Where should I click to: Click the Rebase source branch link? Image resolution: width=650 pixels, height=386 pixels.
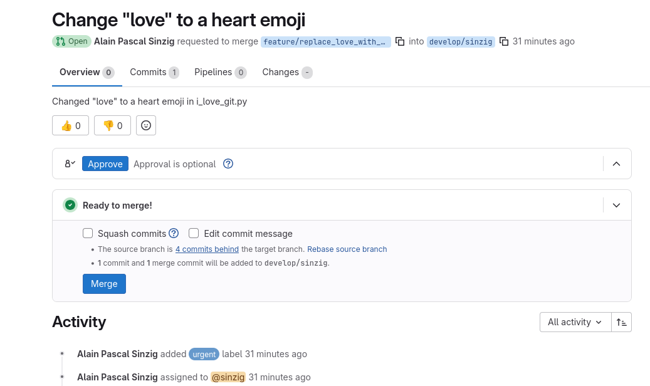point(347,249)
